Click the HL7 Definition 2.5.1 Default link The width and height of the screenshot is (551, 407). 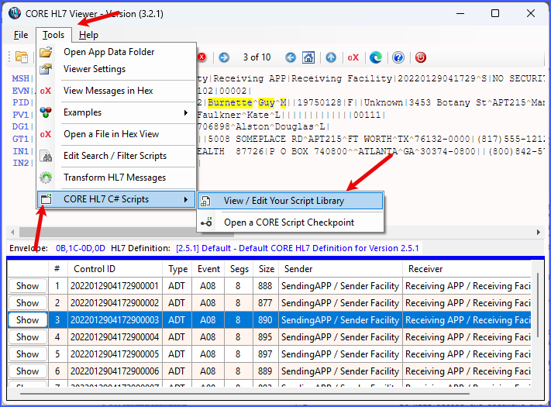[298, 248]
